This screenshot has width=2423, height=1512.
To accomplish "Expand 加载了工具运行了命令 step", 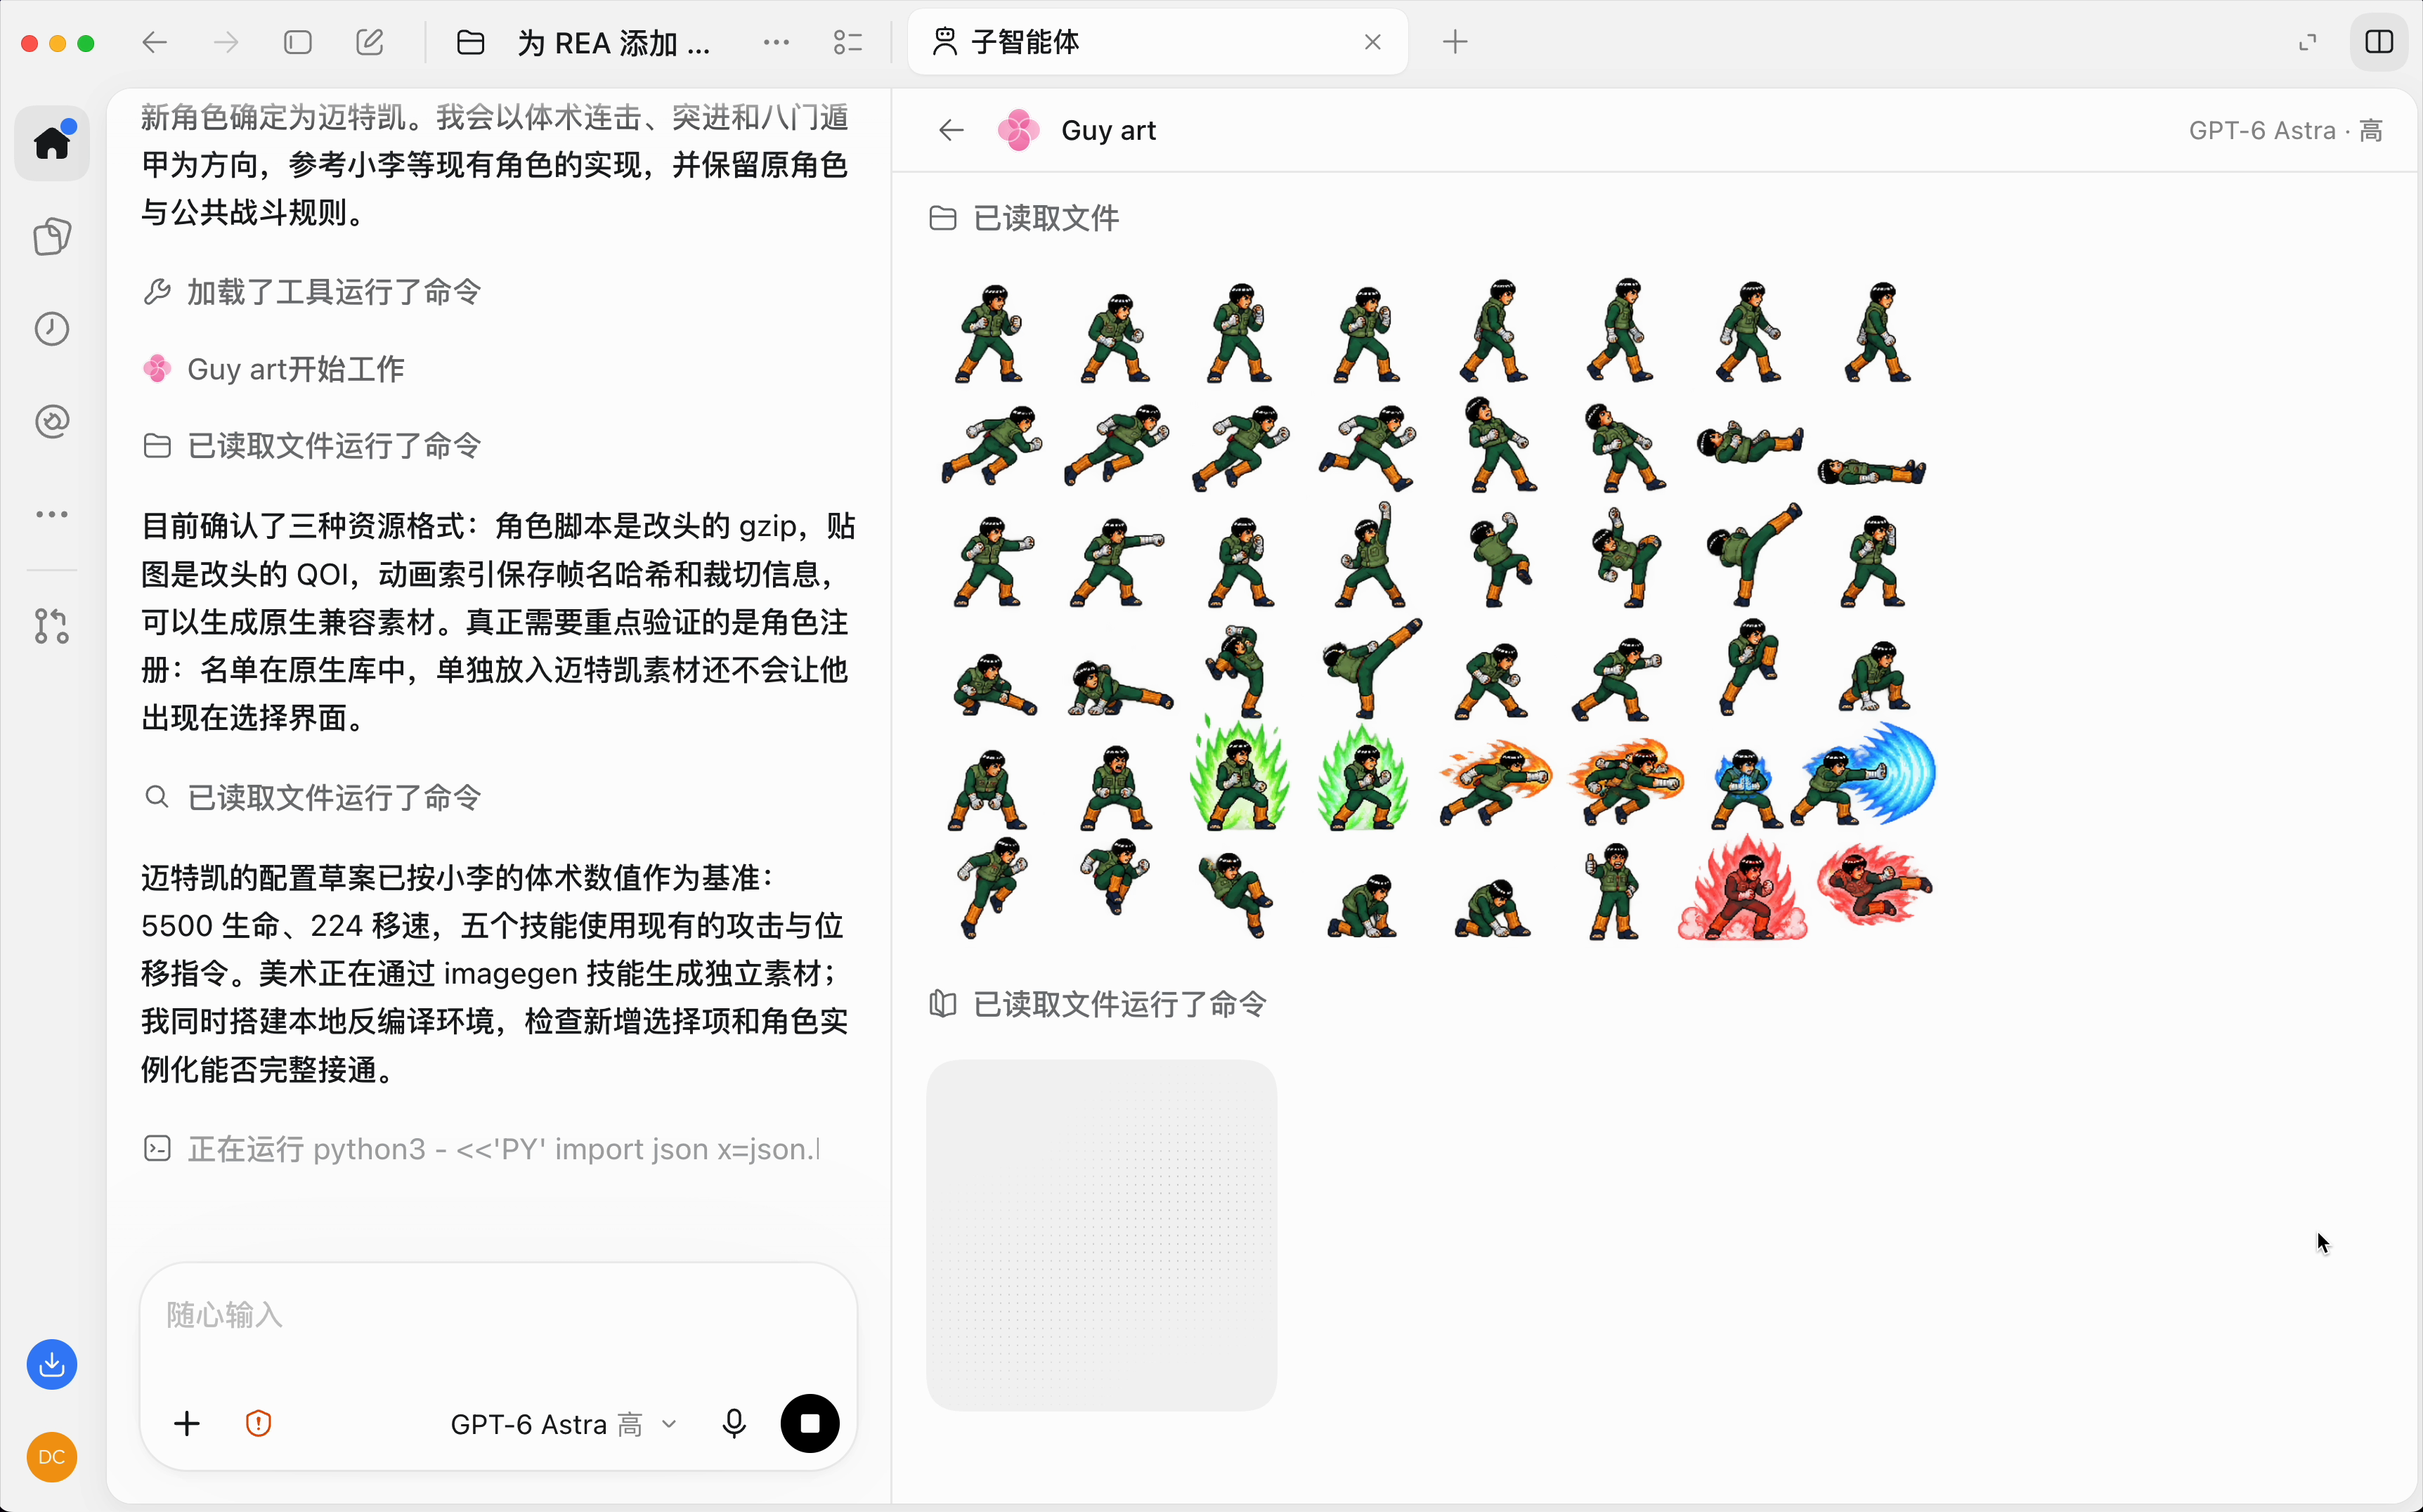I will pos(312,292).
